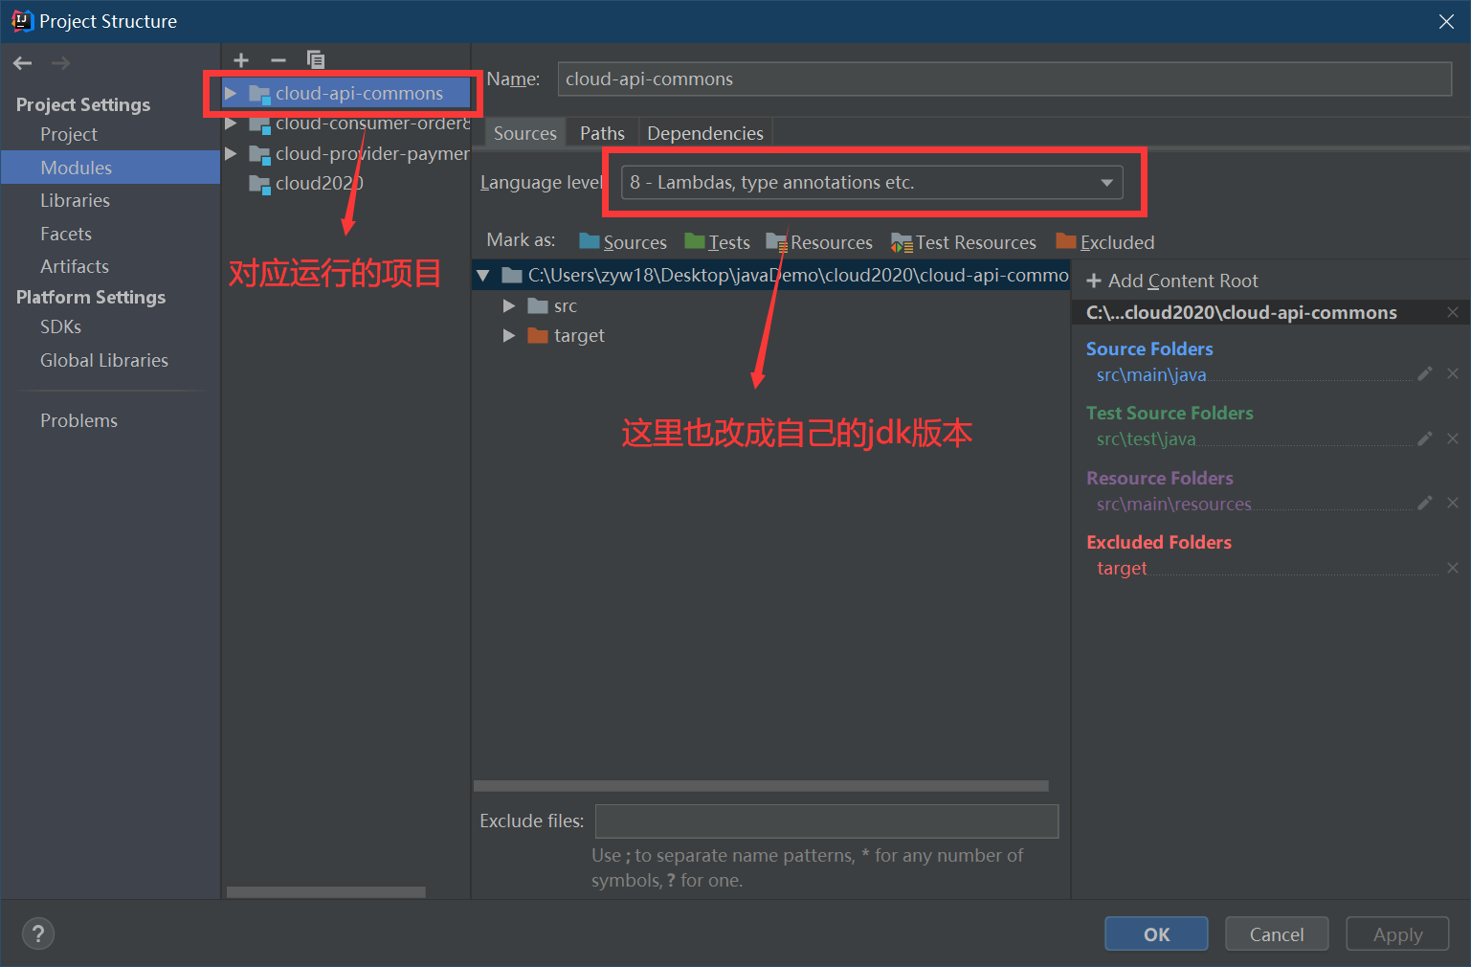
Task: Remove cloud-api-commons content root
Action: click(x=1453, y=312)
